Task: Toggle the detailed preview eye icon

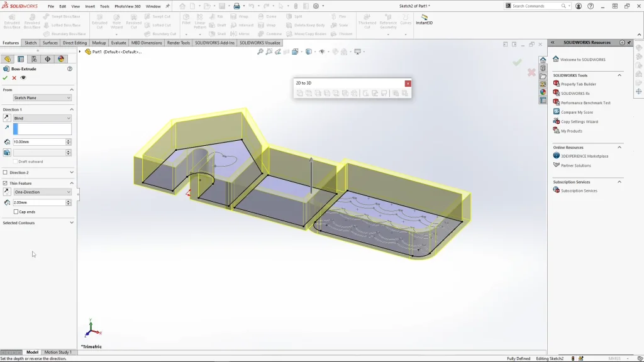Action: [x=23, y=78]
